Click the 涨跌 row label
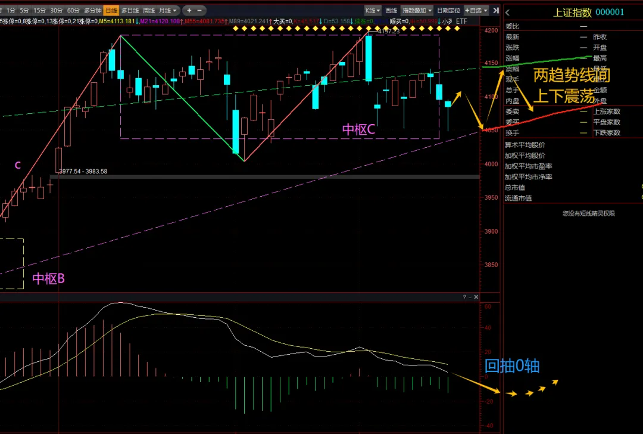The height and width of the screenshot is (434, 643). point(512,48)
